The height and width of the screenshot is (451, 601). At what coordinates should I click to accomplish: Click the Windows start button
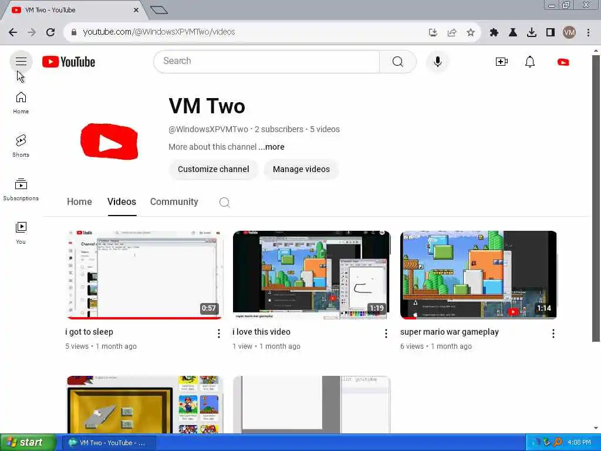[28, 443]
